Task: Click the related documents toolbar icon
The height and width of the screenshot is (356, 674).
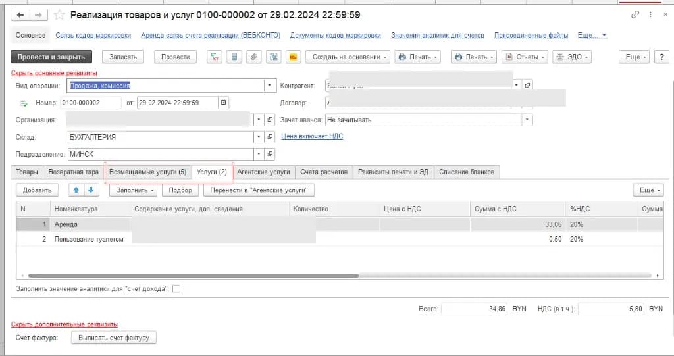Action: point(273,57)
